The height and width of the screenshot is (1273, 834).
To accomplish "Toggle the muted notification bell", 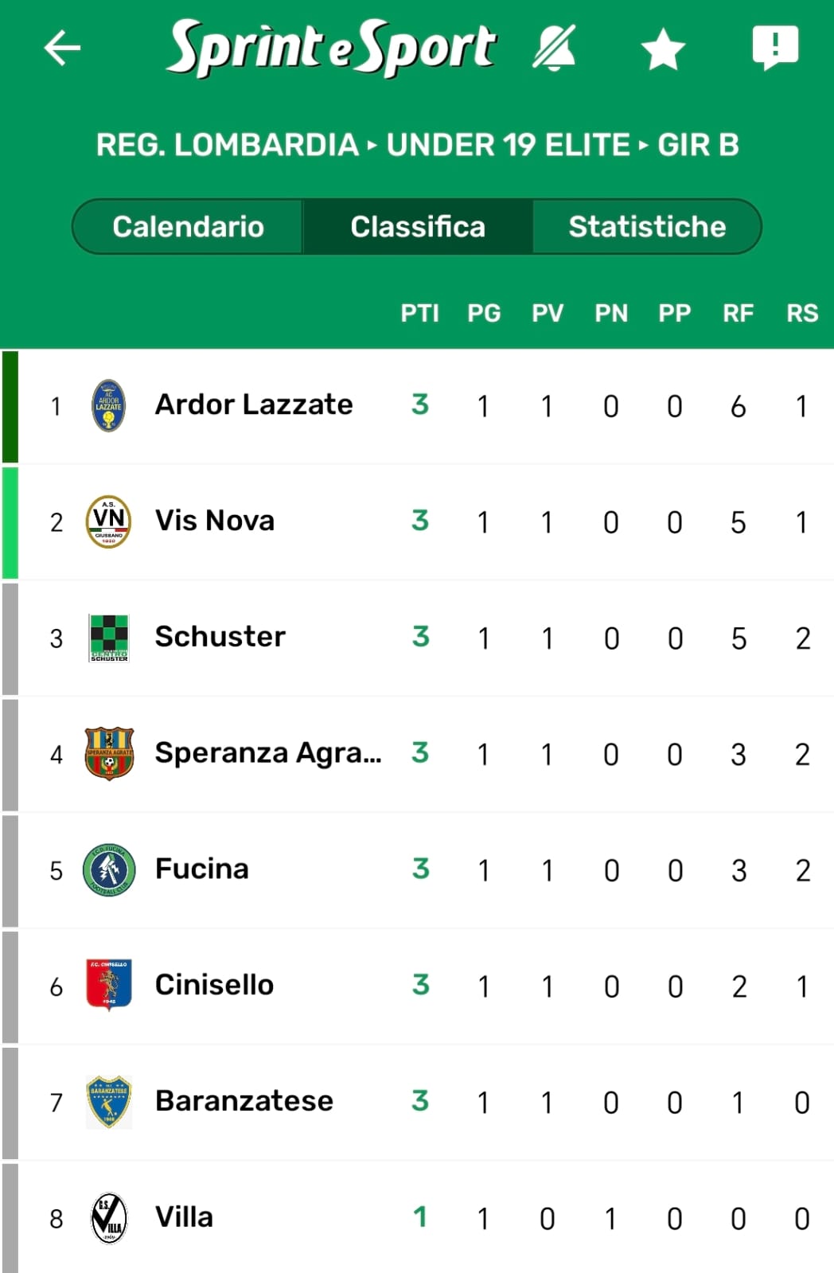I will [x=554, y=48].
